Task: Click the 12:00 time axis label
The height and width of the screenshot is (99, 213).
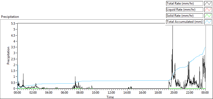Action: coord(111,93)
